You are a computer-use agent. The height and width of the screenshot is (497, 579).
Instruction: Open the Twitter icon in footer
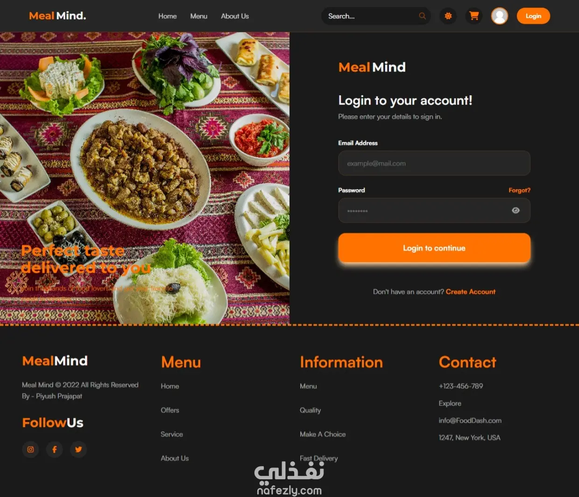(78, 449)
